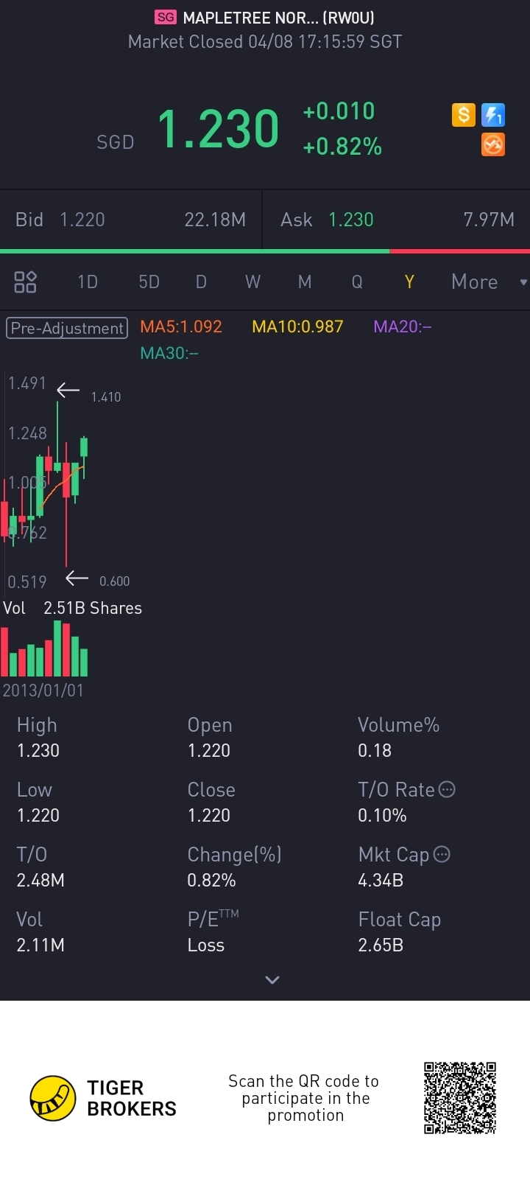
Task: Tap the blue lightning bolt badge icon
Action: (493, 115)
